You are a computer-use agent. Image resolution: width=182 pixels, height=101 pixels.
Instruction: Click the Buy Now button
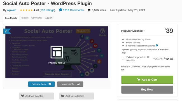(147, 90)
